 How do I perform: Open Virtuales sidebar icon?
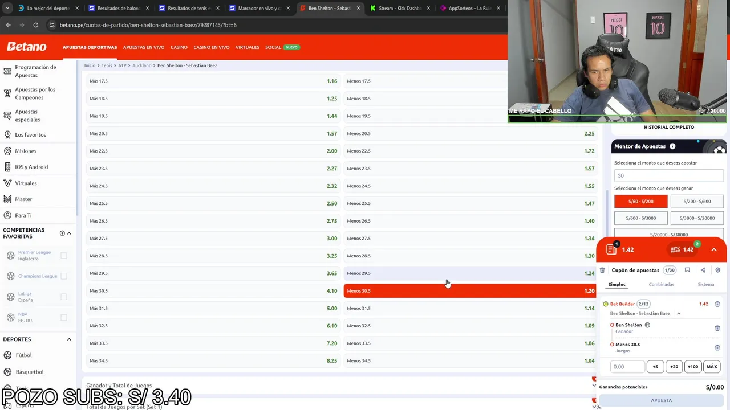[7, 183]
